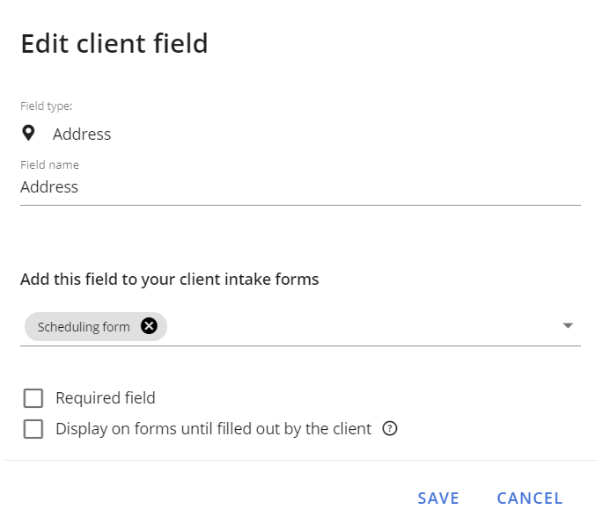Click into the Field name input
This screenshot has height=524, width=610.
coord(300,187)
